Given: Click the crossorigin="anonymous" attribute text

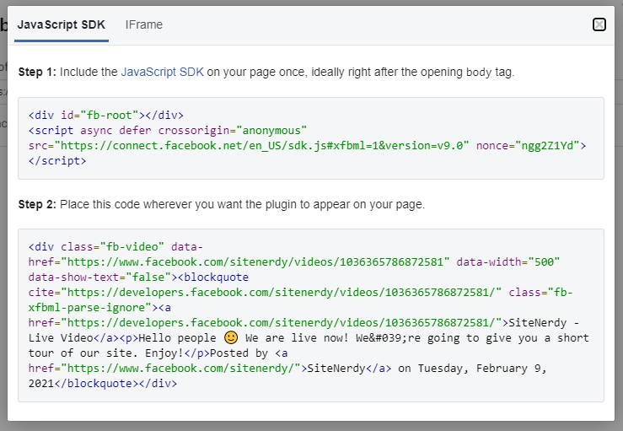Looking at the screenshot, I should pos(233,131).
